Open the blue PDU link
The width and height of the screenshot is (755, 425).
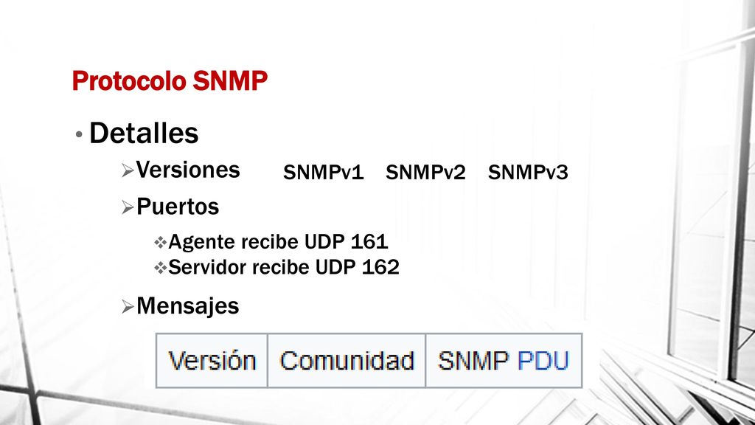543,360
